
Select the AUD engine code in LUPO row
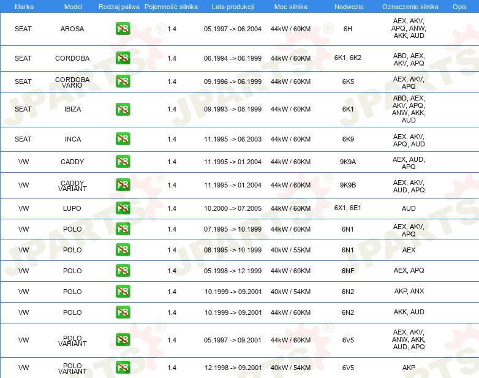pyautogui.click(x=409, y=208)
